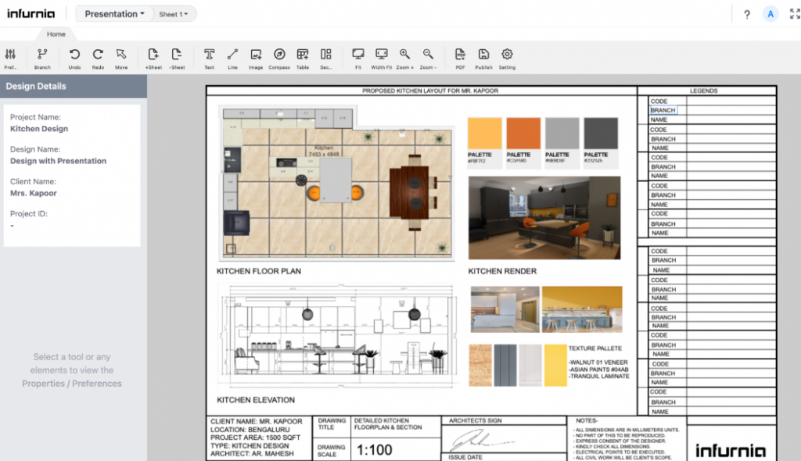Export the sheet as PDF

460,58
